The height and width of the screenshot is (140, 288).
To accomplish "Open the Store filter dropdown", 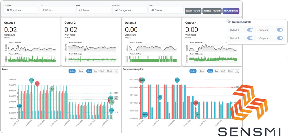I will point(166,10).
